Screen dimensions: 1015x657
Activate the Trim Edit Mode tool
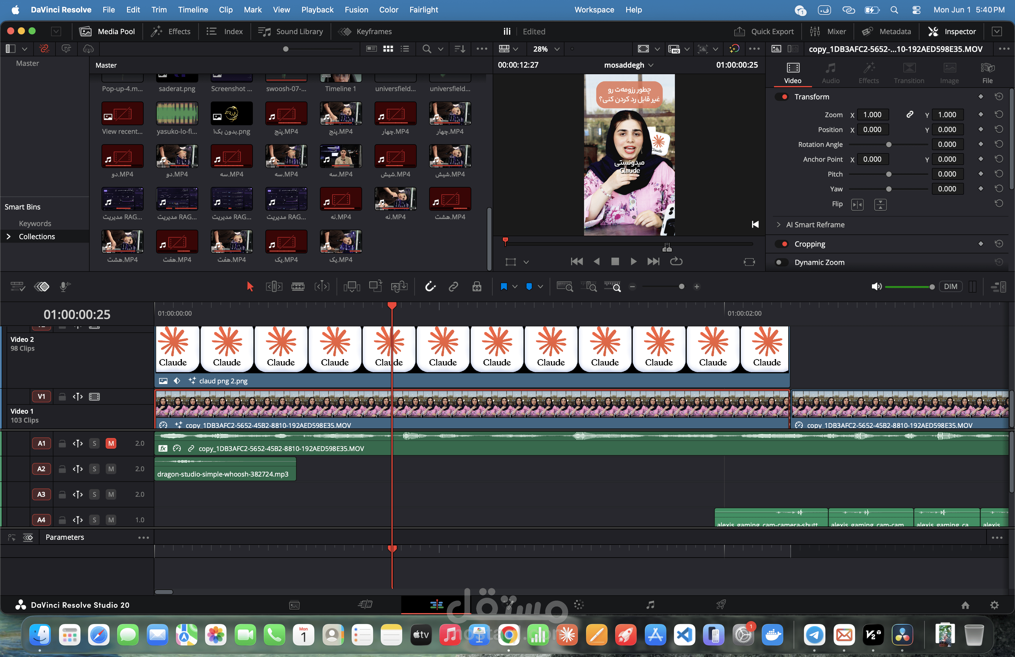pos(274,286)
